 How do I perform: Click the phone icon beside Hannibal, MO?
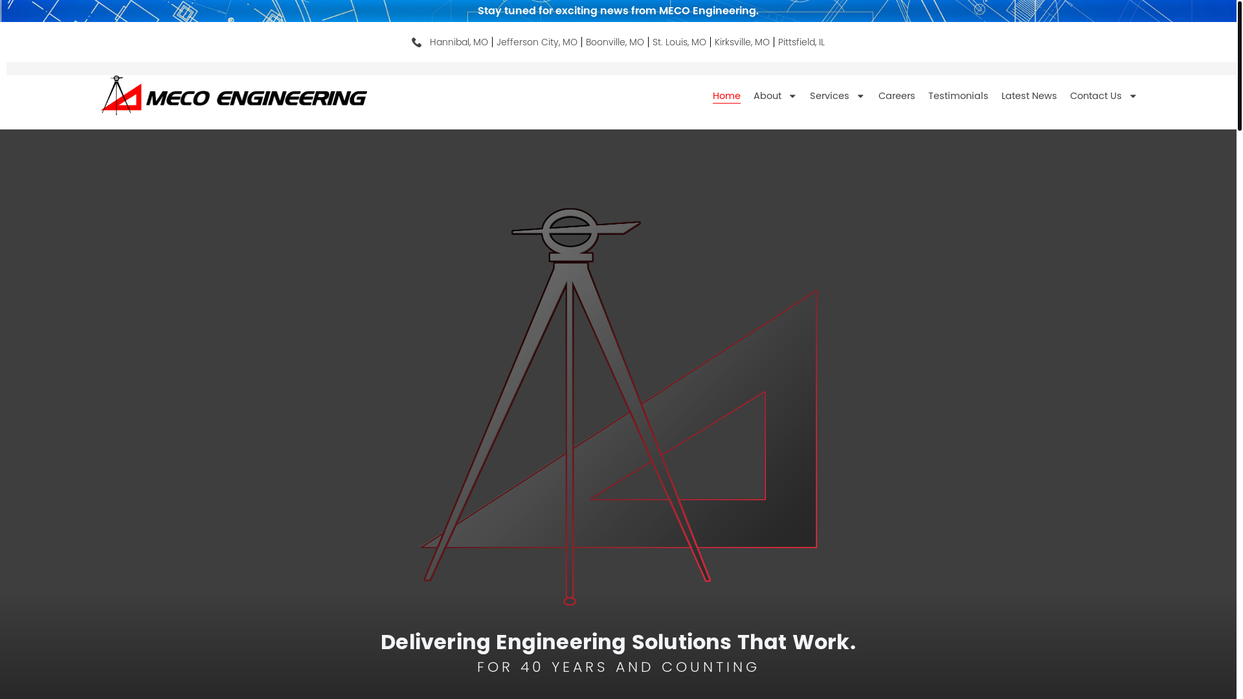pyautogui.click(x=417, y=43)
